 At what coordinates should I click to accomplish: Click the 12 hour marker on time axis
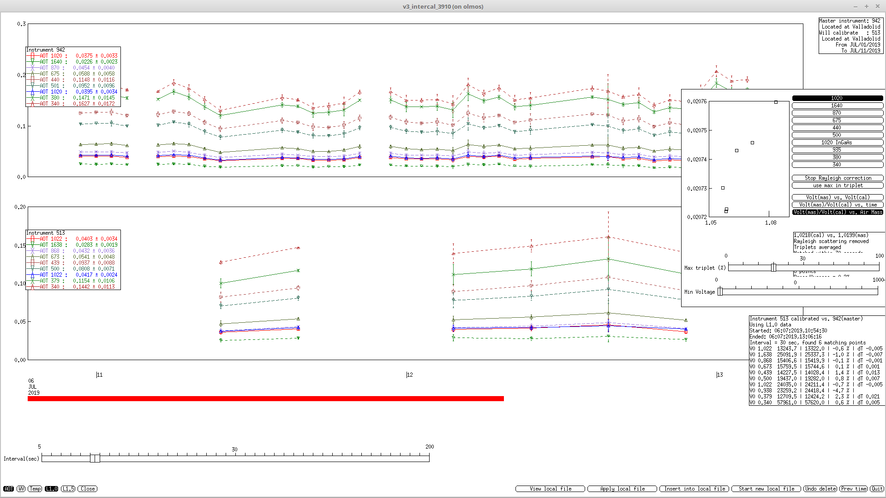coord(409,375)
